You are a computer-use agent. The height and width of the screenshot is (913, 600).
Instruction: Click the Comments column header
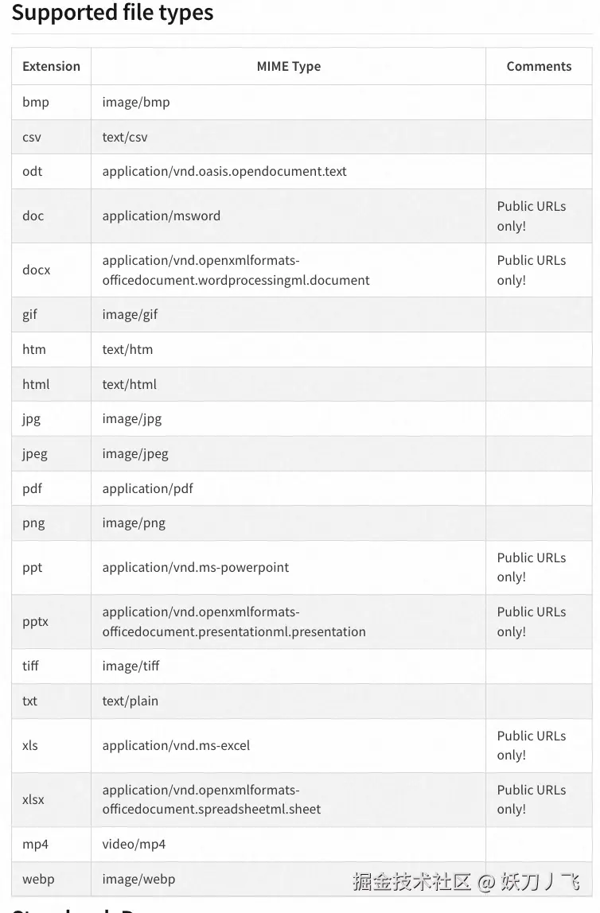(x=539, y=67)
